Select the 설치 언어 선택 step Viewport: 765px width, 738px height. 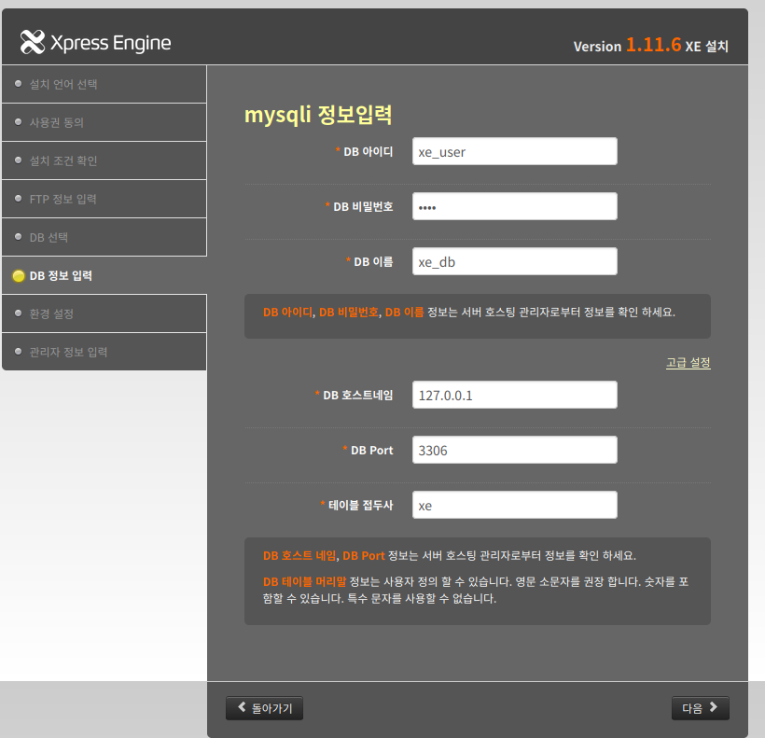click(104, 84)
